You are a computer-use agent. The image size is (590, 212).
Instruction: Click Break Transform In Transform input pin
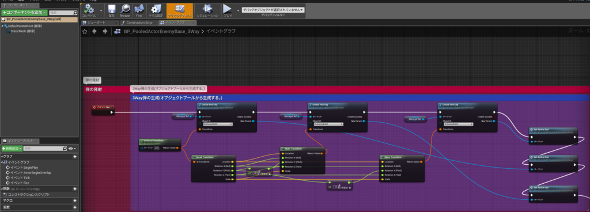click(x=194, y=162)
